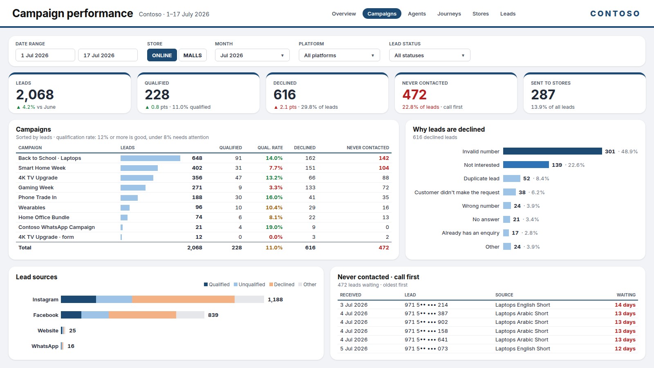Toggle the Unqualified legend swatch

pos(236,285)
